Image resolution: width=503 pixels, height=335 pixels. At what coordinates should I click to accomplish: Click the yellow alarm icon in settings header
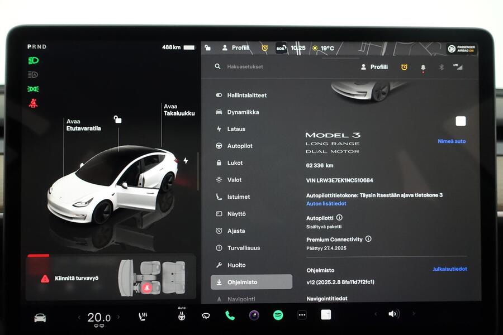coord(404,67)
